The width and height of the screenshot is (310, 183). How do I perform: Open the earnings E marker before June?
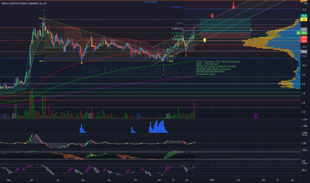coord(14,116)
